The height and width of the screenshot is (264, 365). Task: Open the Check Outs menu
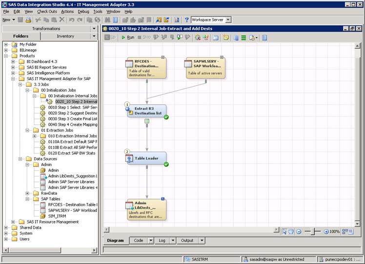(47, 11)
